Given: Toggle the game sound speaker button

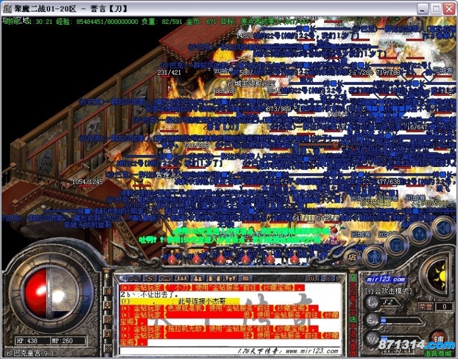Looking at the screenshot, I should pos(443,228).
